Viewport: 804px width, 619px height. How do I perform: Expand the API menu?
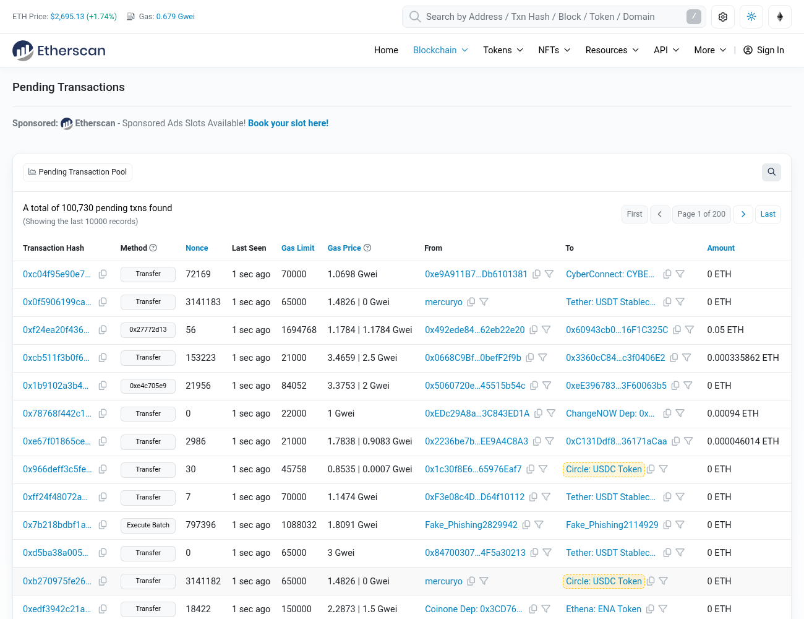click(x=667, y=50)
